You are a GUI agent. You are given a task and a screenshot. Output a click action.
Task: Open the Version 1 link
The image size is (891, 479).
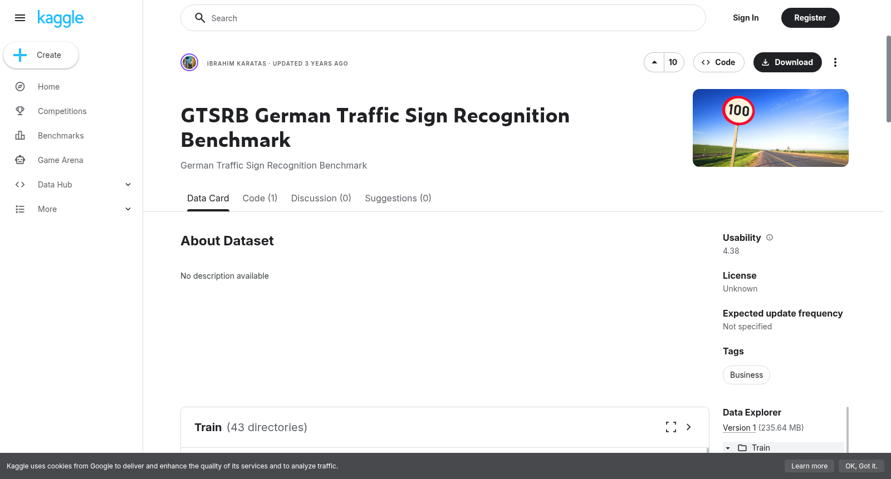point(740,428)
